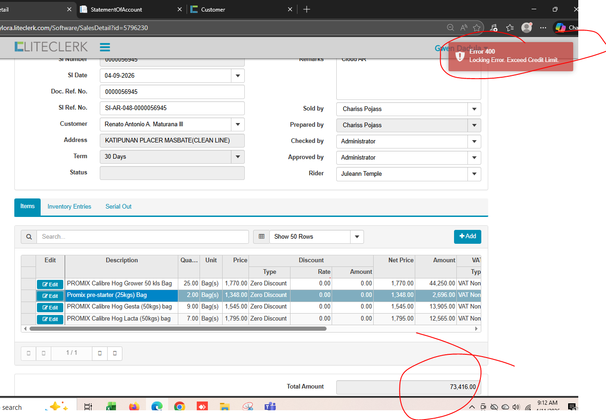Click the LiteClerk logo
Image resolution: width=606 pixels, height=420 pixels.
coord(51,47)
